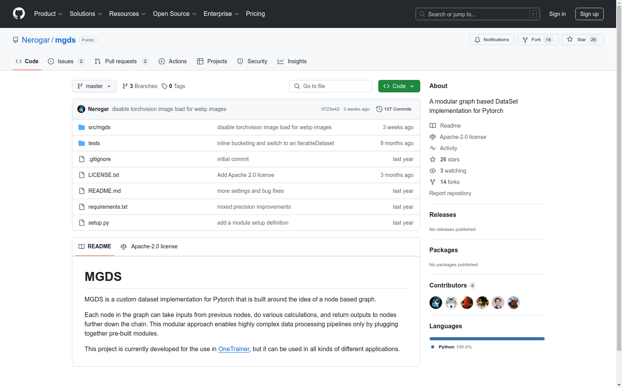This screenshot has height=388, width=622.
Task: Click the Python language link
Action: [x=451, y=347]
